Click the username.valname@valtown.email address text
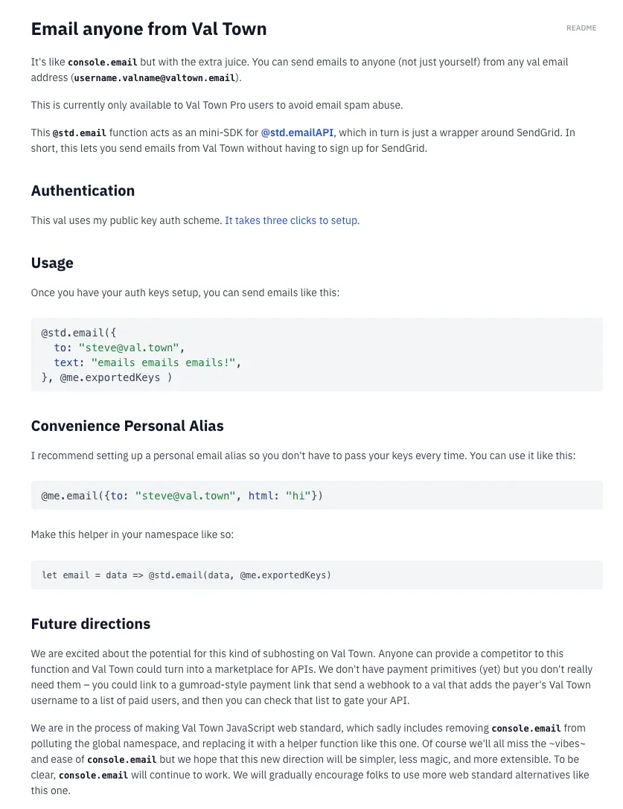Viewport: 623px width, 809px height. tap(155, 77)
